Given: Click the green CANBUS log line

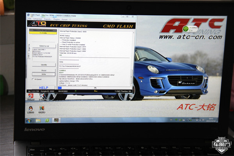Looking at the screenshot, I should [62, 71].
